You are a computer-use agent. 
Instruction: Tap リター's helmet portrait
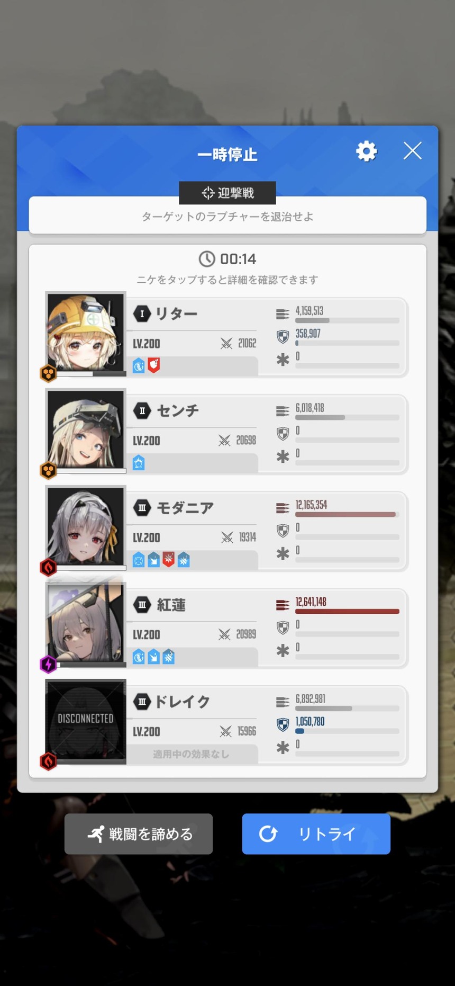(86, 333)
